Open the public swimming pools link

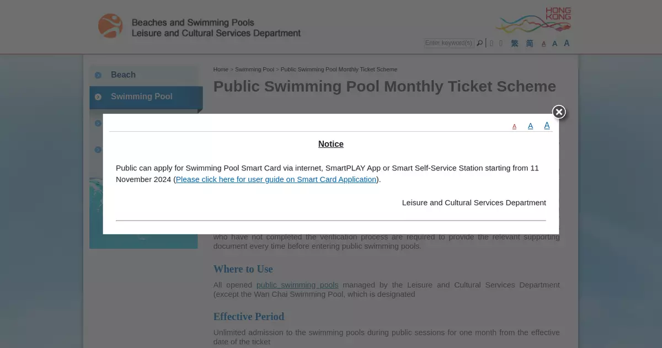tap(297, 285)
